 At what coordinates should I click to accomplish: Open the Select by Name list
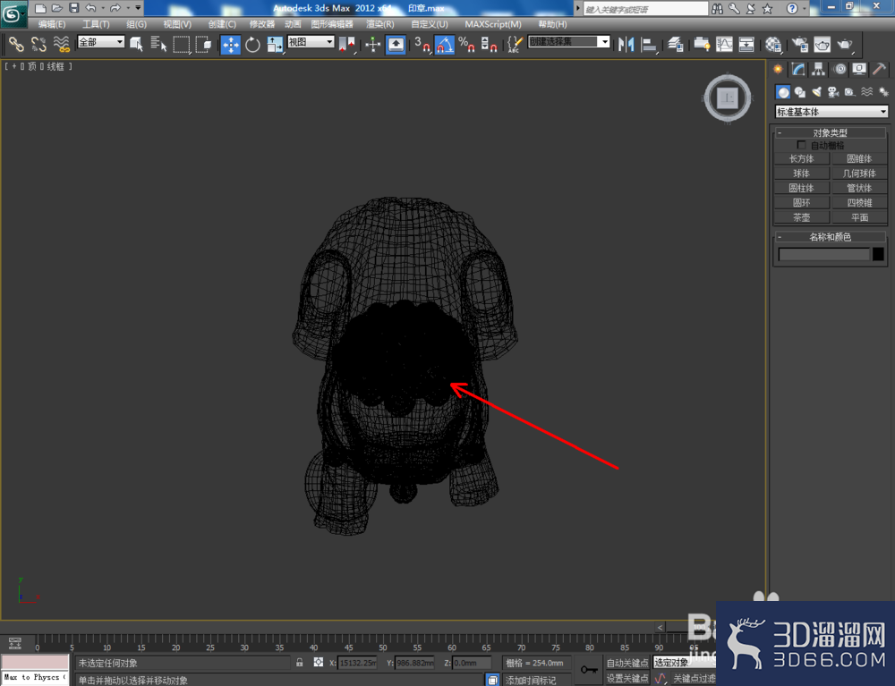158,44
